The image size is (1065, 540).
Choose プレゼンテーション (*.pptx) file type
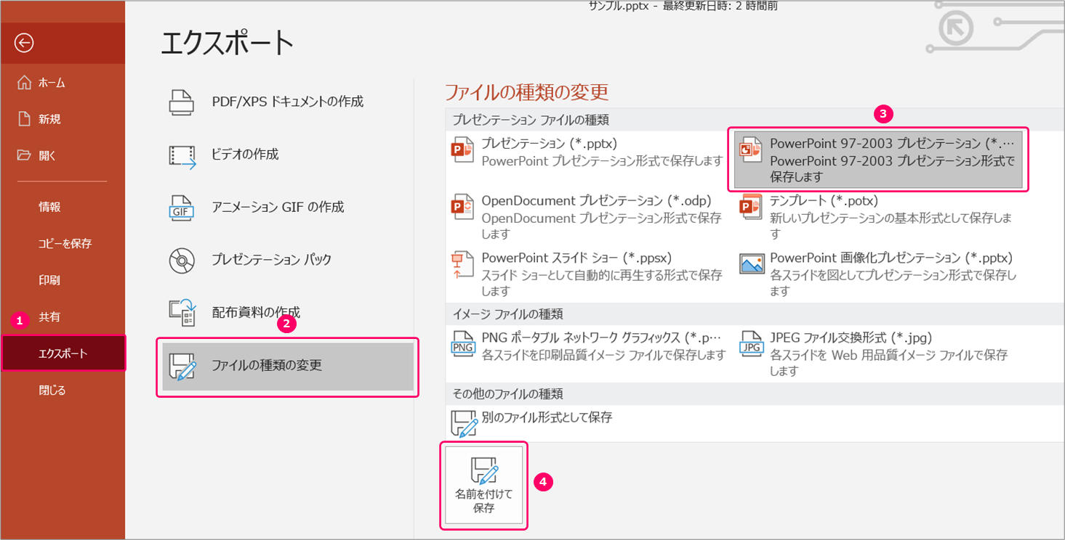[x=589, y=152]
